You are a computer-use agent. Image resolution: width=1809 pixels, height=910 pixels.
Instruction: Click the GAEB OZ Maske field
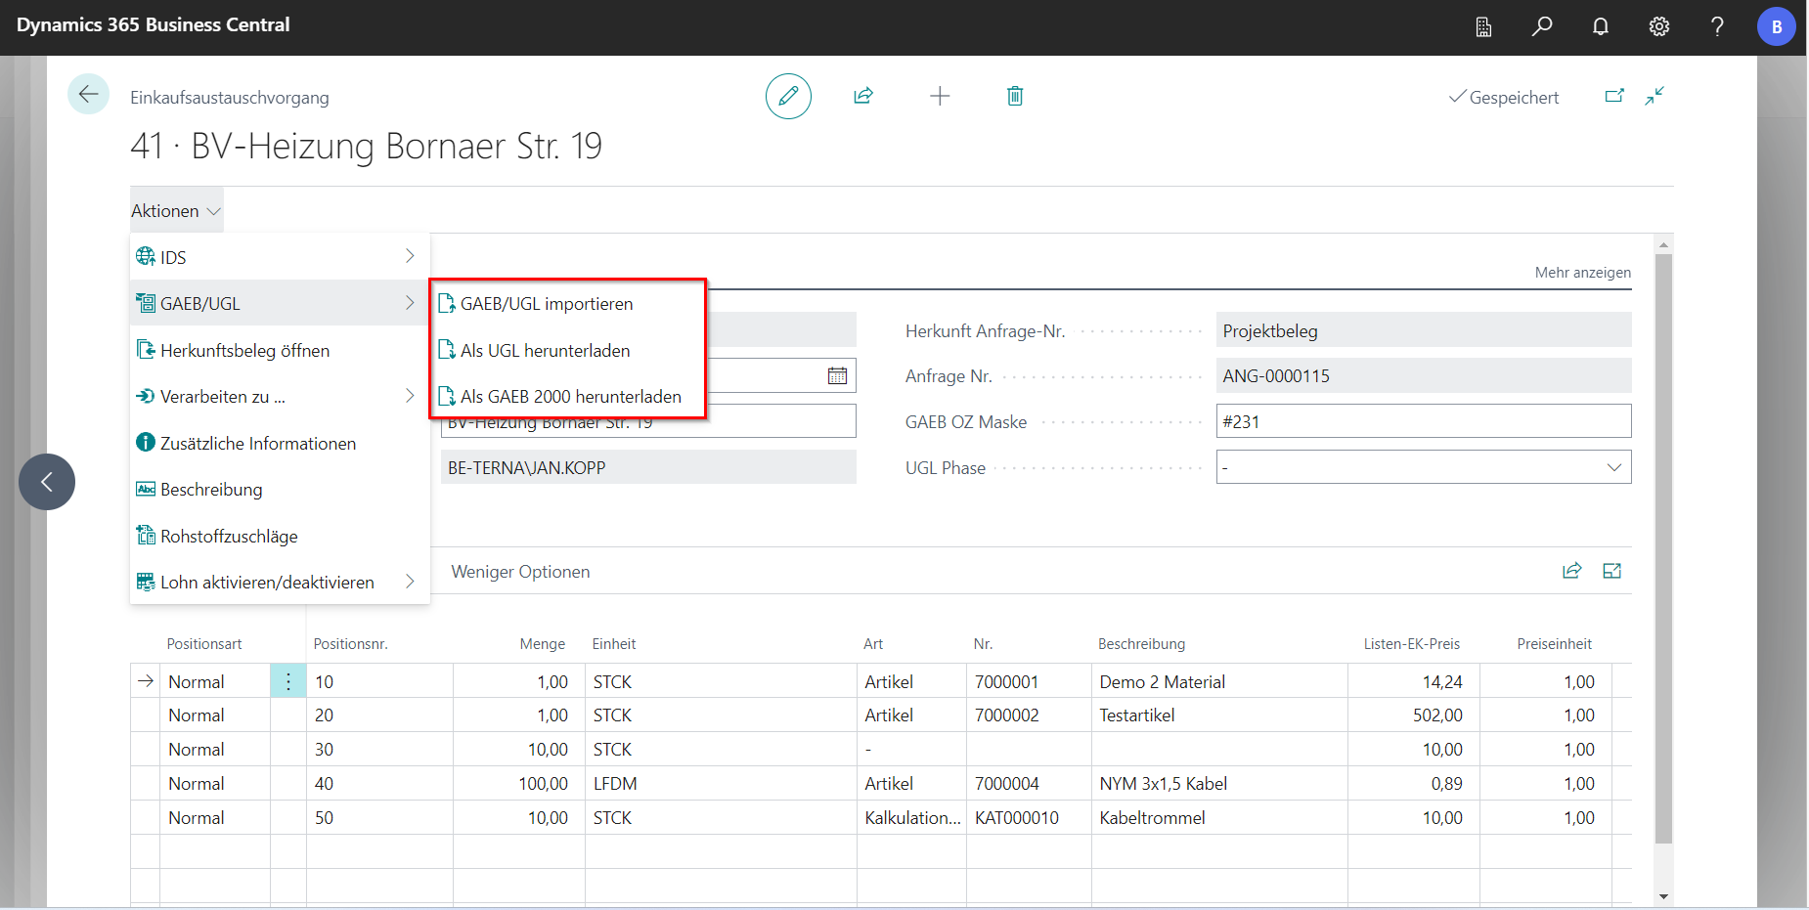pyautogui.click(x=1422, y=421)
